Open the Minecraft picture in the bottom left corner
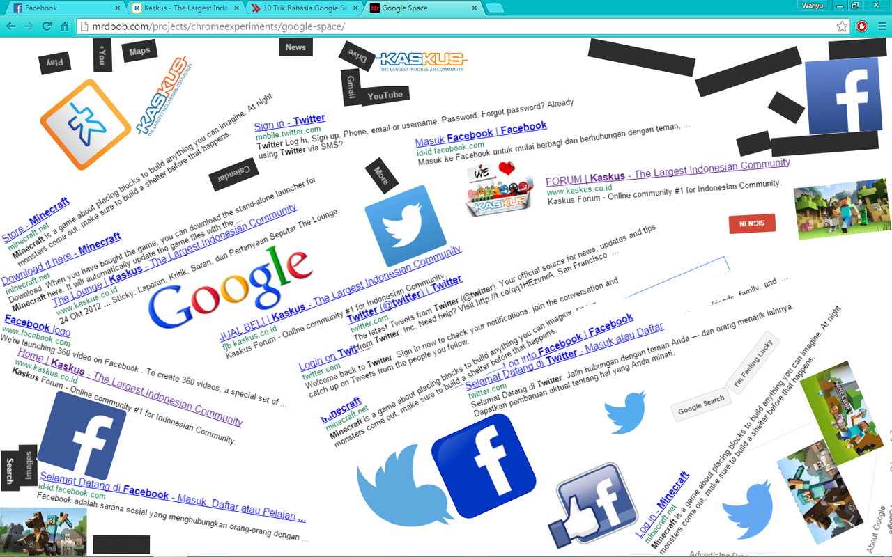Screen dimensions: 892x557 (x=43, y=532)
